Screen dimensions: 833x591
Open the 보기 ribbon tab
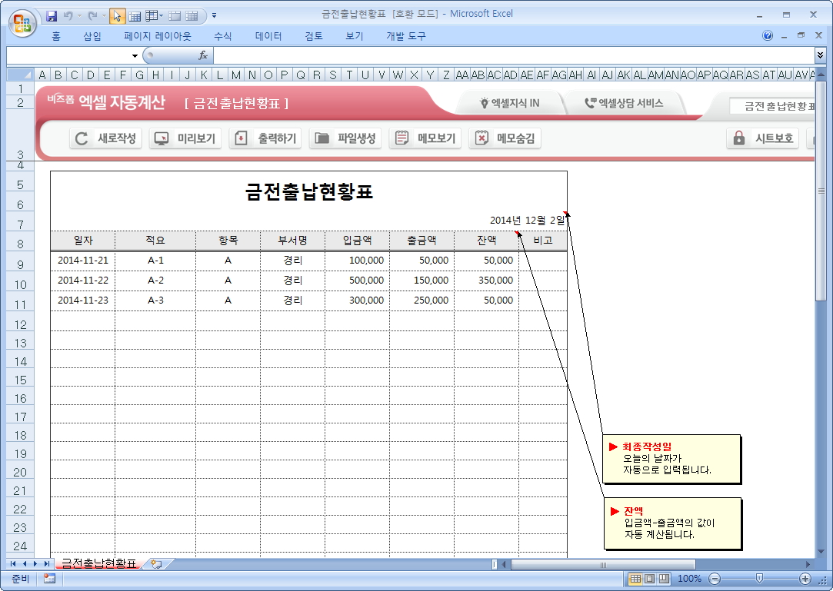[x=355, y=36]
